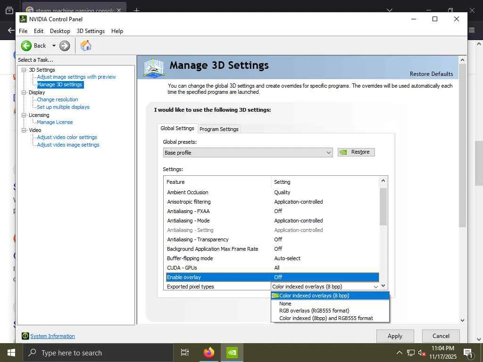Select the Antialiasing - Transparency row

tap(273, 239)
